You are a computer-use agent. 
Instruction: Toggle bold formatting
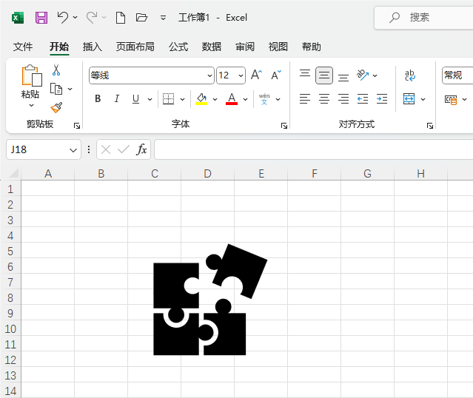click(98, 98)
